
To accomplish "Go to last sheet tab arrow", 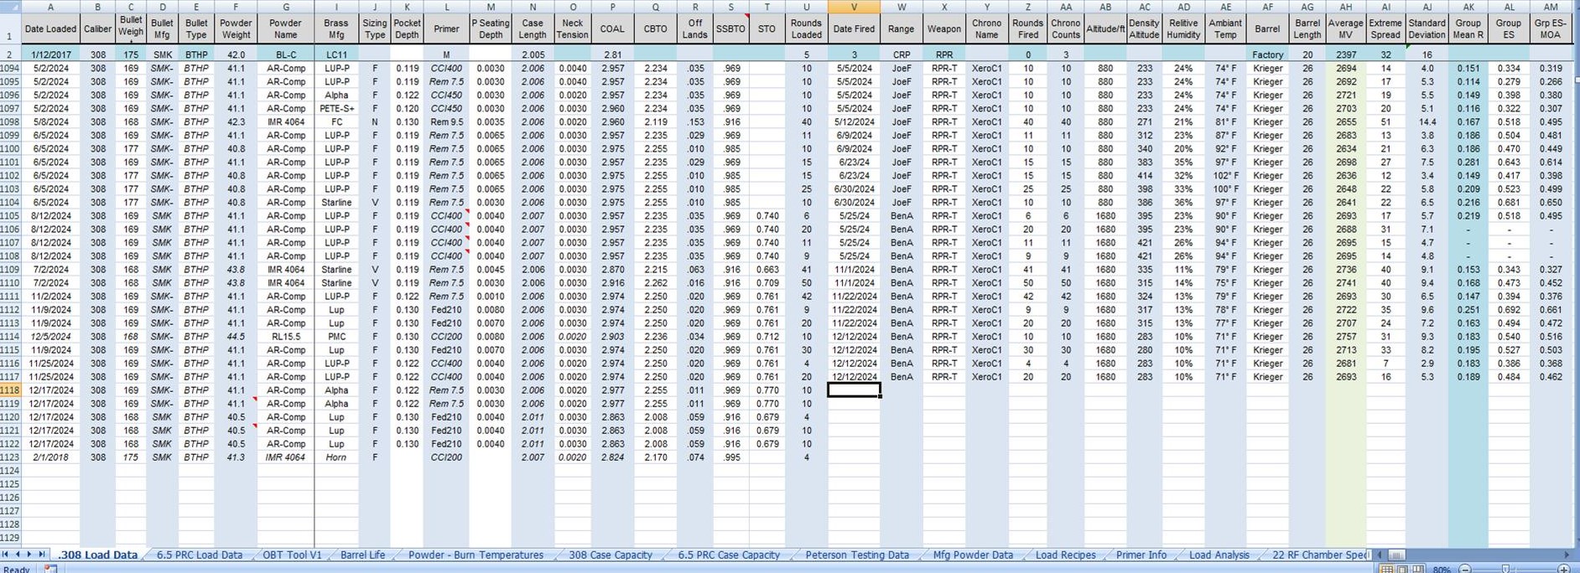I will click(x=42, y=555).
